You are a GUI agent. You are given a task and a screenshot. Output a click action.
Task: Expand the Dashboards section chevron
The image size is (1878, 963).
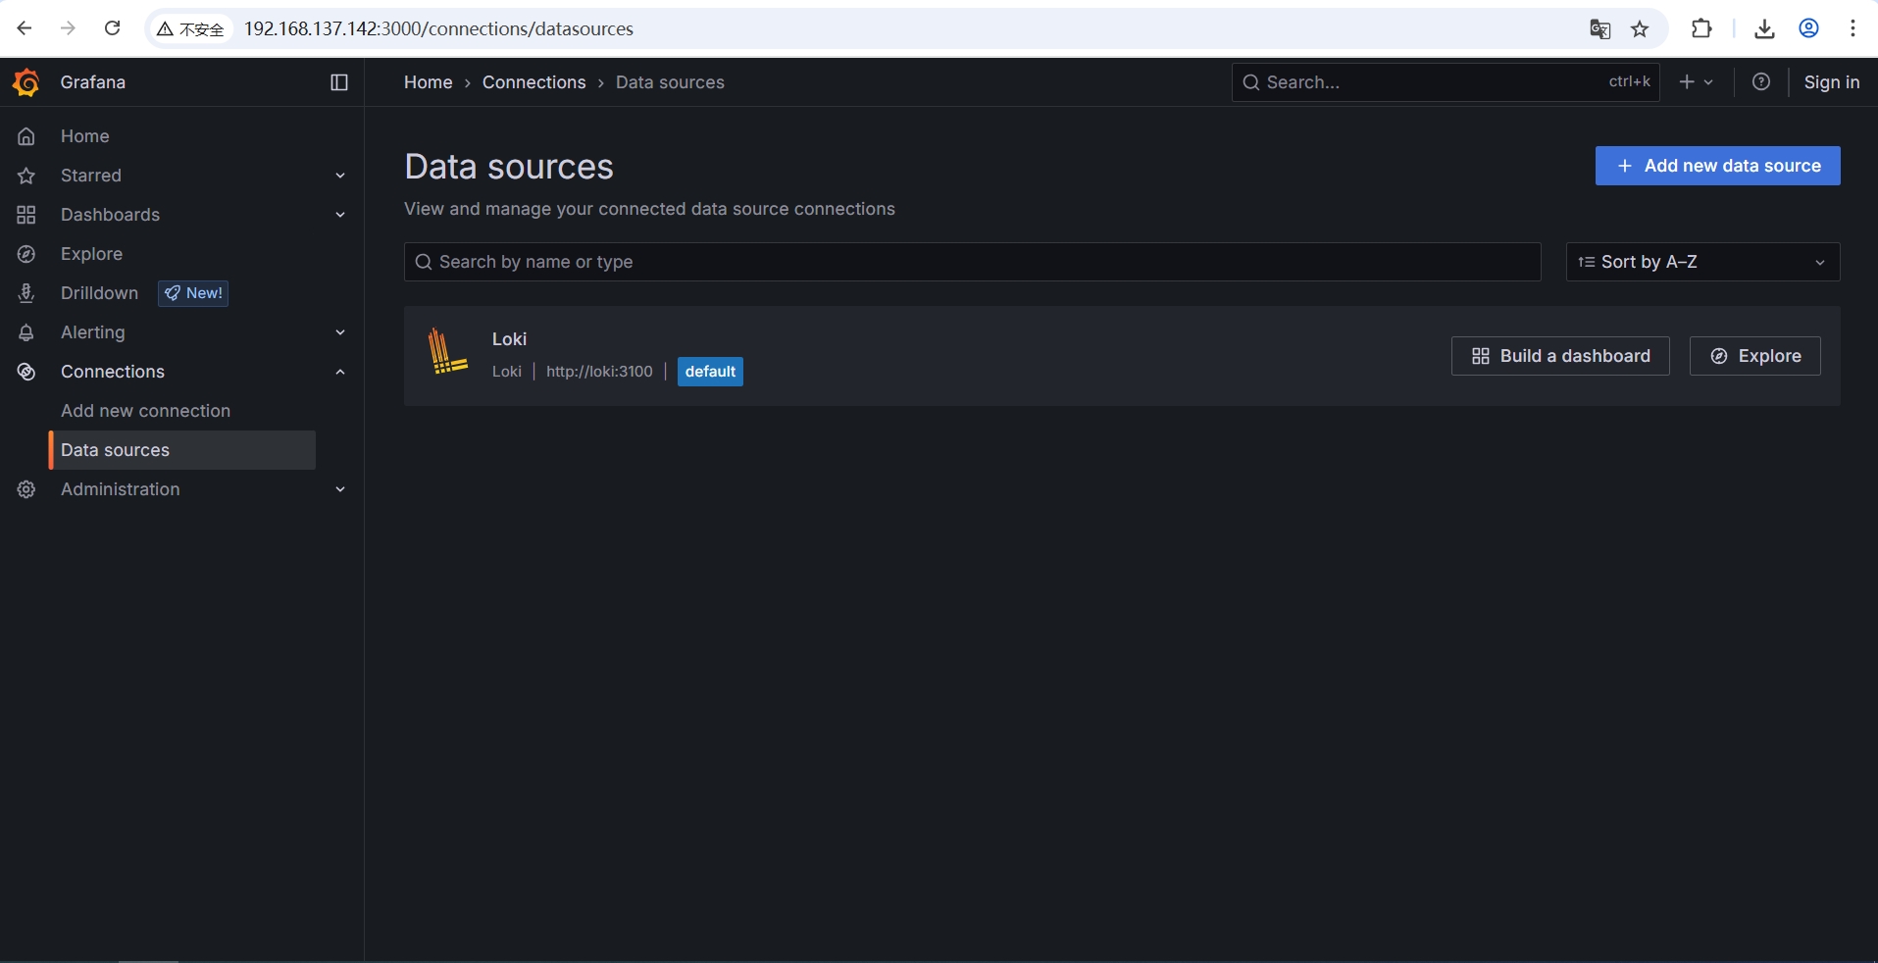pyautogui.click(x=340, y=215)
